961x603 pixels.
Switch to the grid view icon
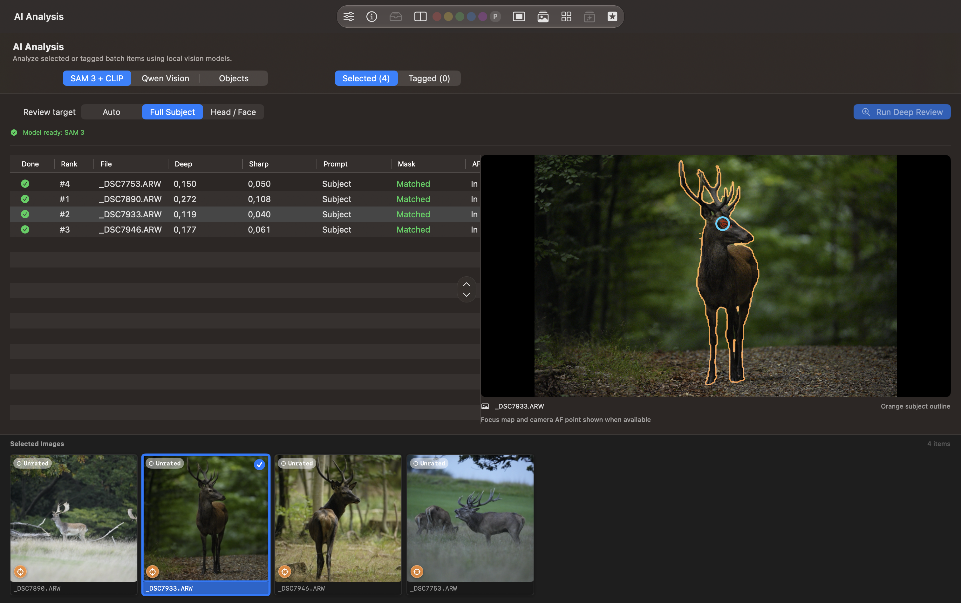(x=566, y=16)
